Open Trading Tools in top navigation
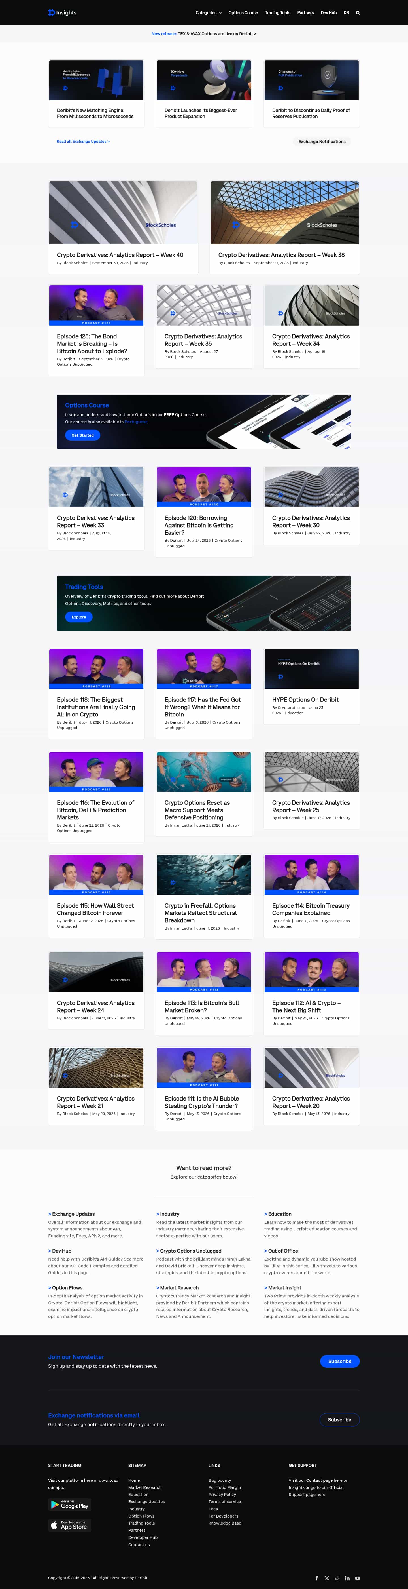 click(277, 13)
